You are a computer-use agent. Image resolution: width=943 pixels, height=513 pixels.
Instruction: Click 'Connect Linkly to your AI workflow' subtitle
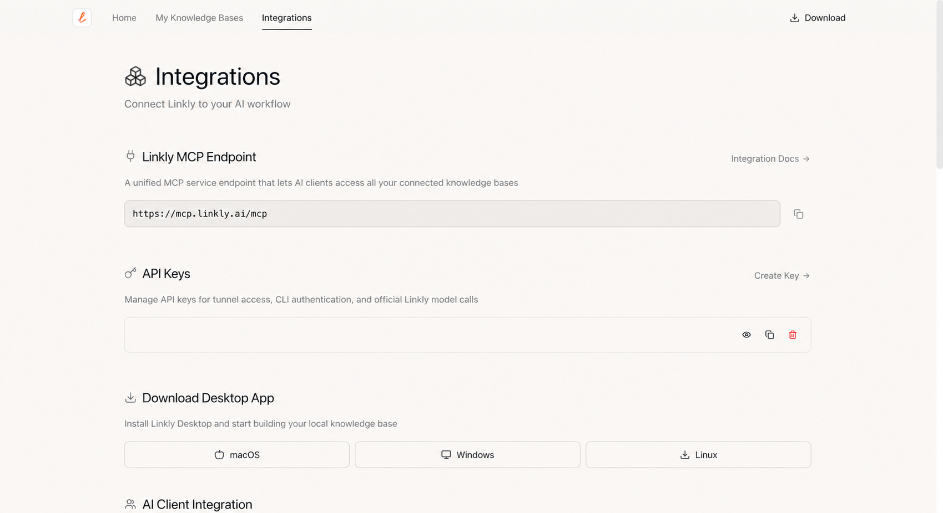tap(208, 104)
